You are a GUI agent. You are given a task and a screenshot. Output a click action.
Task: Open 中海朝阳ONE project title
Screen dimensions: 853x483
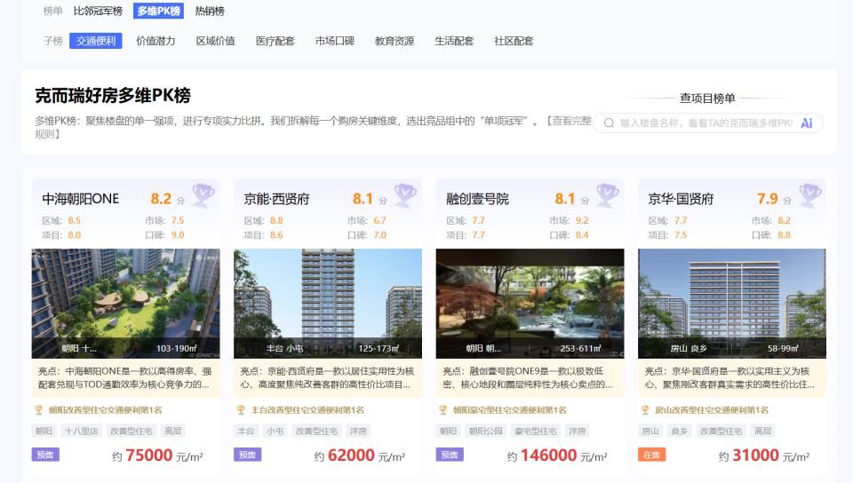tap(81, 199)
